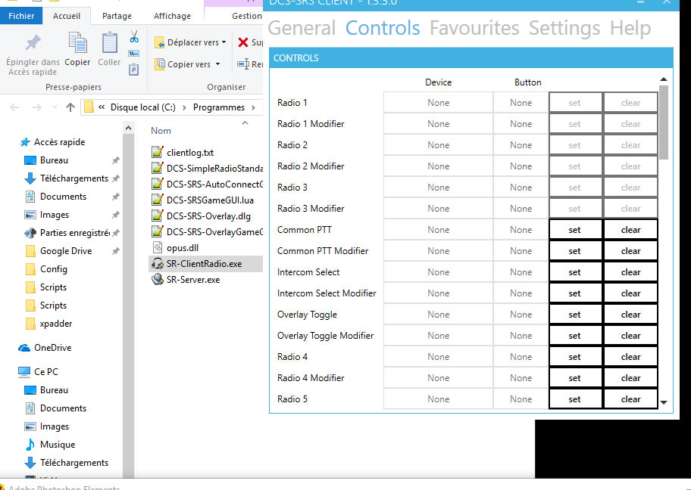Screen dimensions: 691x490
Task: Pin folder using Épingler dans Accès rapide icon
Action: click(32, 42)
